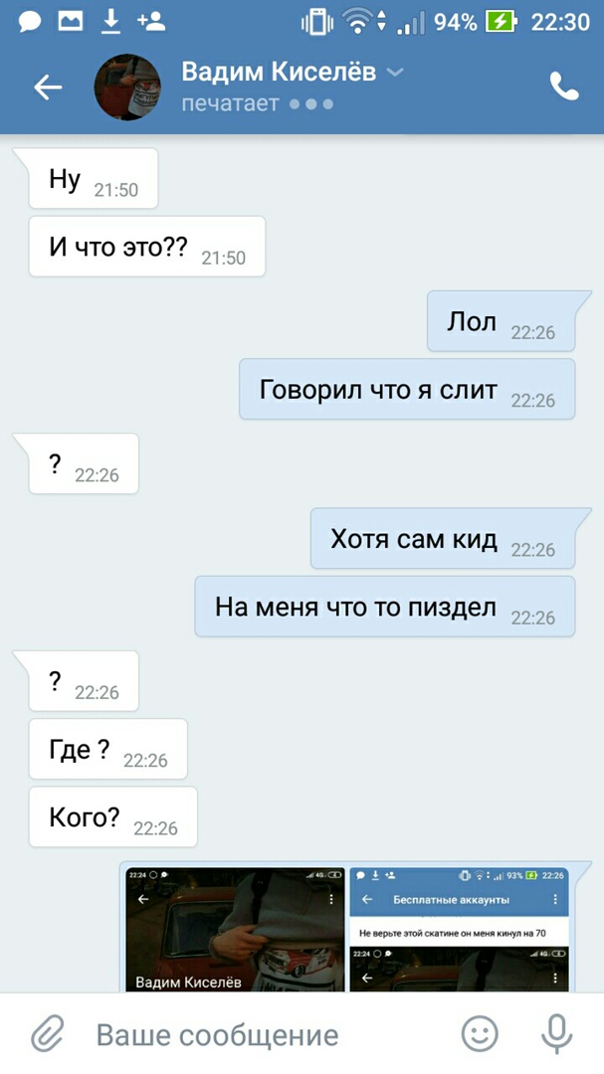This screenshot has width=604, height=1074.
Task: Tap the microphone voice message icon
Action: click(556, 1034)
